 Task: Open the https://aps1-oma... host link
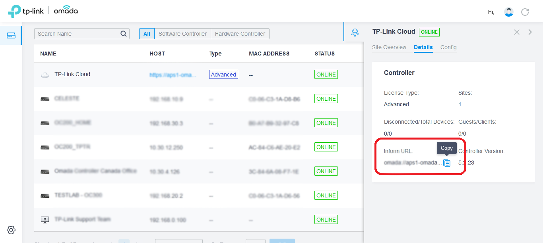pos(173,75)
